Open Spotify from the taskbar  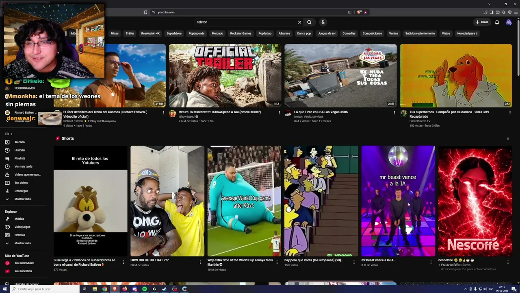click(145, 289)
